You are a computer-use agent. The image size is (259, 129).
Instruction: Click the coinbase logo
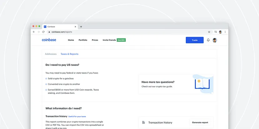point(49,40)
